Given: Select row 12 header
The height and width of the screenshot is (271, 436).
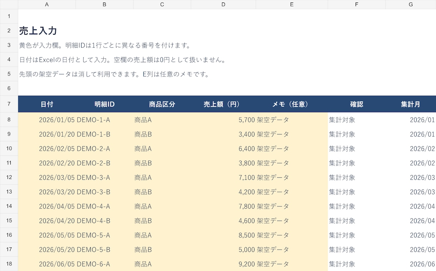Looking at the screenshot, I should click(9, 177).
